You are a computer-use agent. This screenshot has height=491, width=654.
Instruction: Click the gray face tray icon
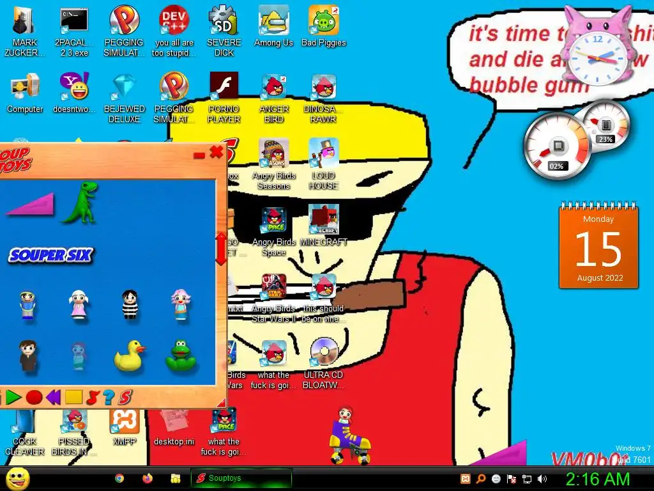point(496,479)
